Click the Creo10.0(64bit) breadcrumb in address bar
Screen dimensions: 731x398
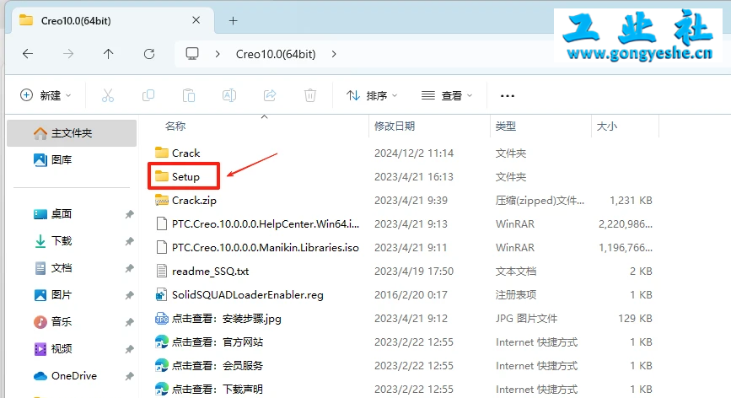click(x=276, y=54)
